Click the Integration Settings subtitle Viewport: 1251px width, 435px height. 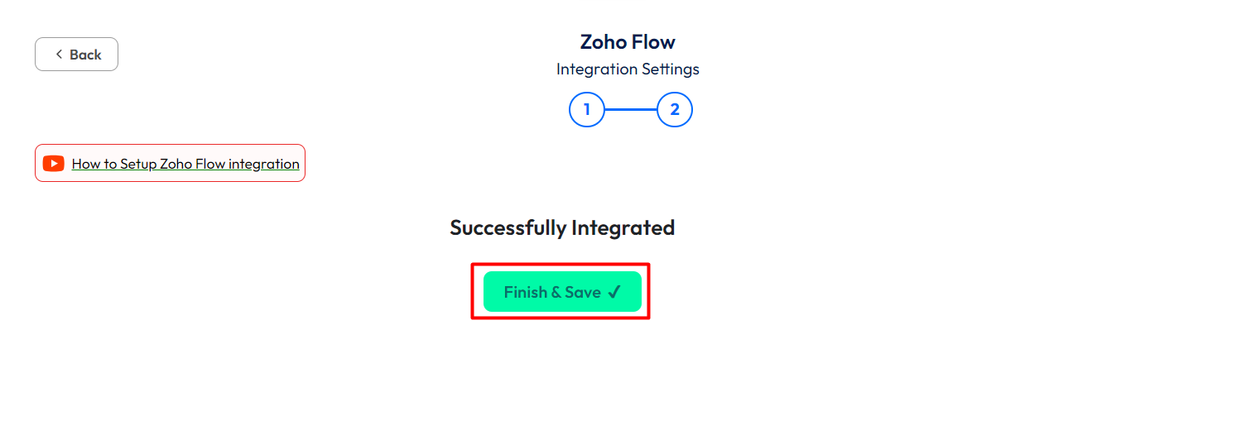click(628, 69)
